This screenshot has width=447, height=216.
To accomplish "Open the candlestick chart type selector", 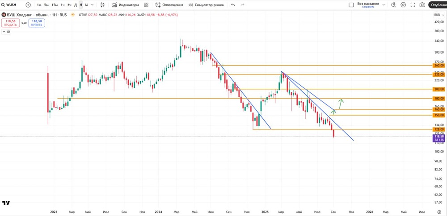I will pyautogui.click(x=103, y=5).
